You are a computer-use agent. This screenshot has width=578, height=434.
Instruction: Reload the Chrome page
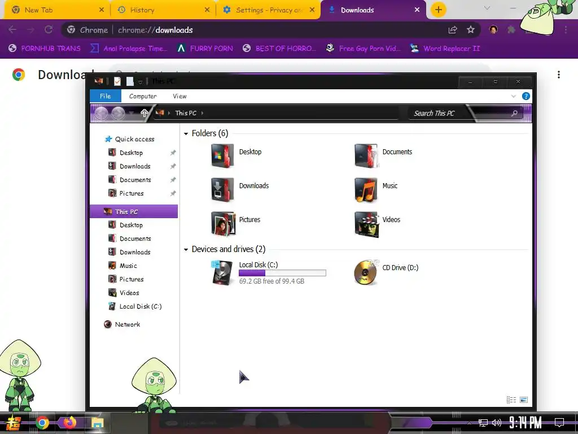coord(49,30)
